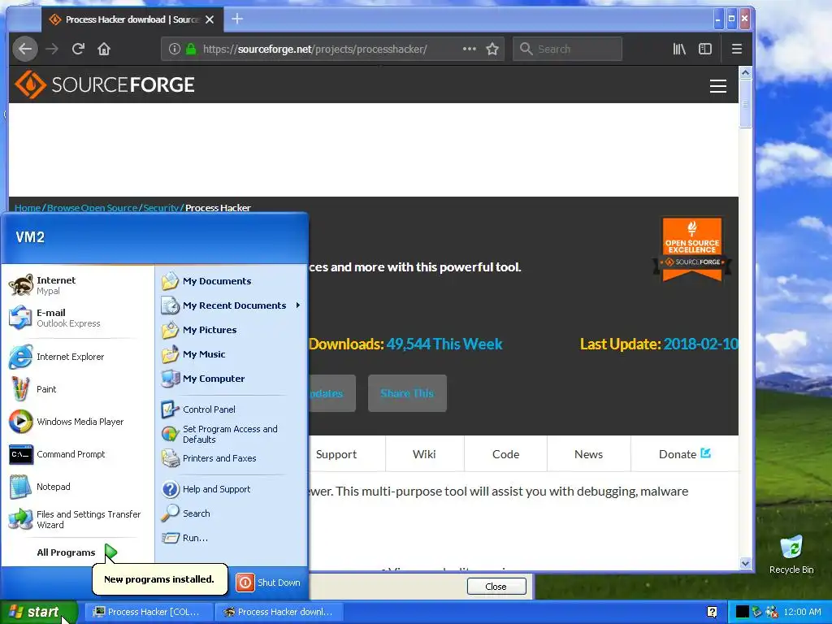
Task: Toggle the sidebar view icon
Action: tap(705, 50)
